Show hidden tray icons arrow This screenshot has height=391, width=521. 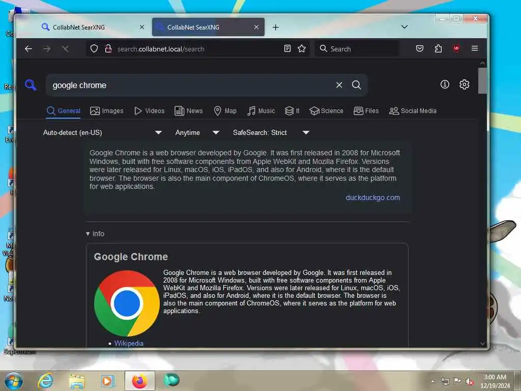coord(432,381)
